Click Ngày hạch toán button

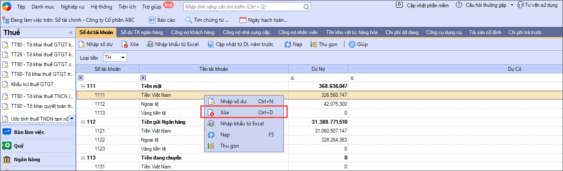(263, 20)
